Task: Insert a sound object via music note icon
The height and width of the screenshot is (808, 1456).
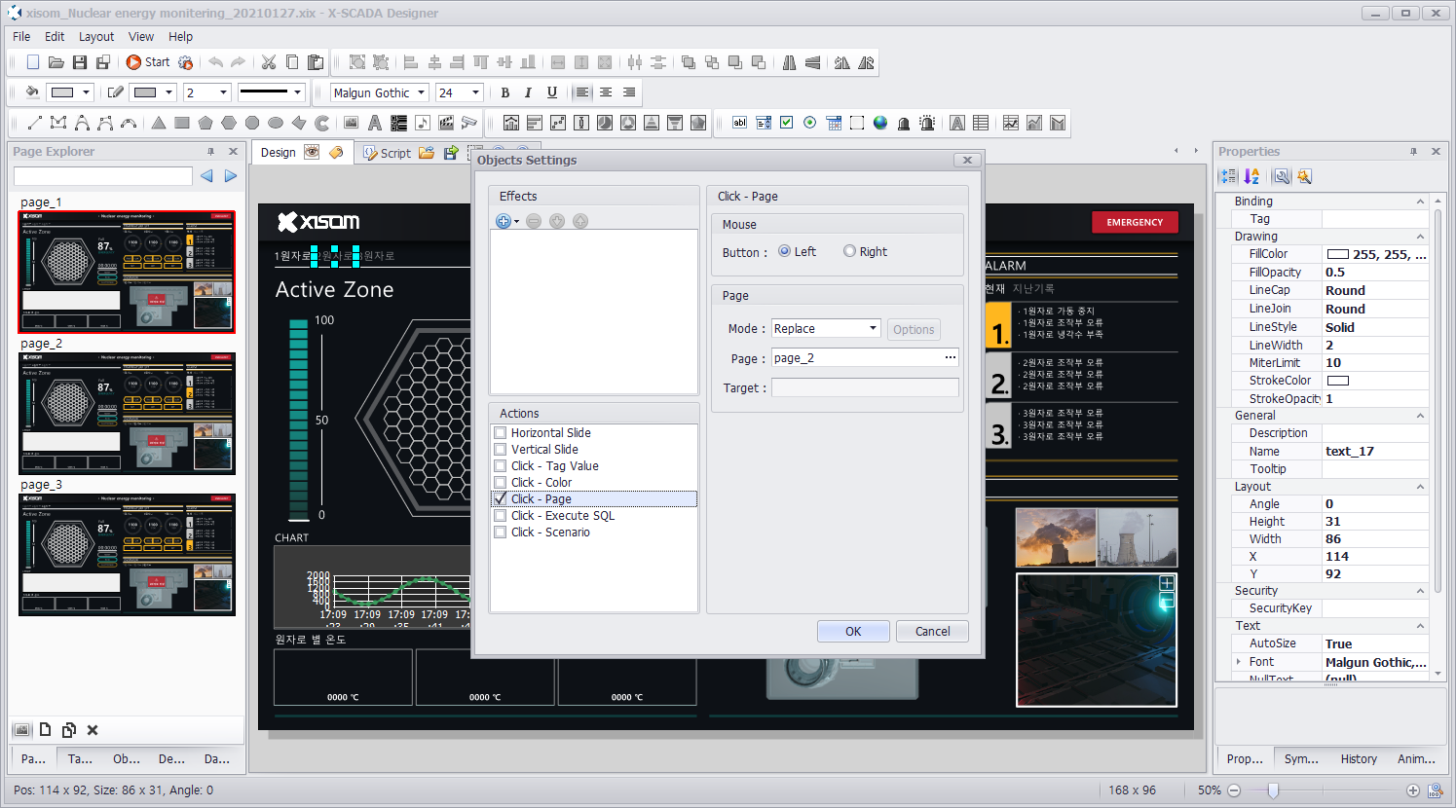Action: (422, 123)
